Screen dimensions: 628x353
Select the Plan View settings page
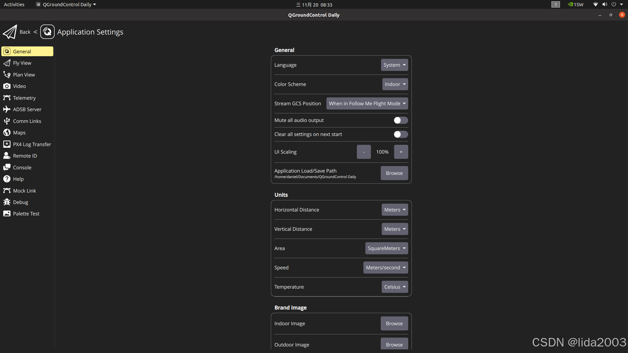(x=27, y=75)
